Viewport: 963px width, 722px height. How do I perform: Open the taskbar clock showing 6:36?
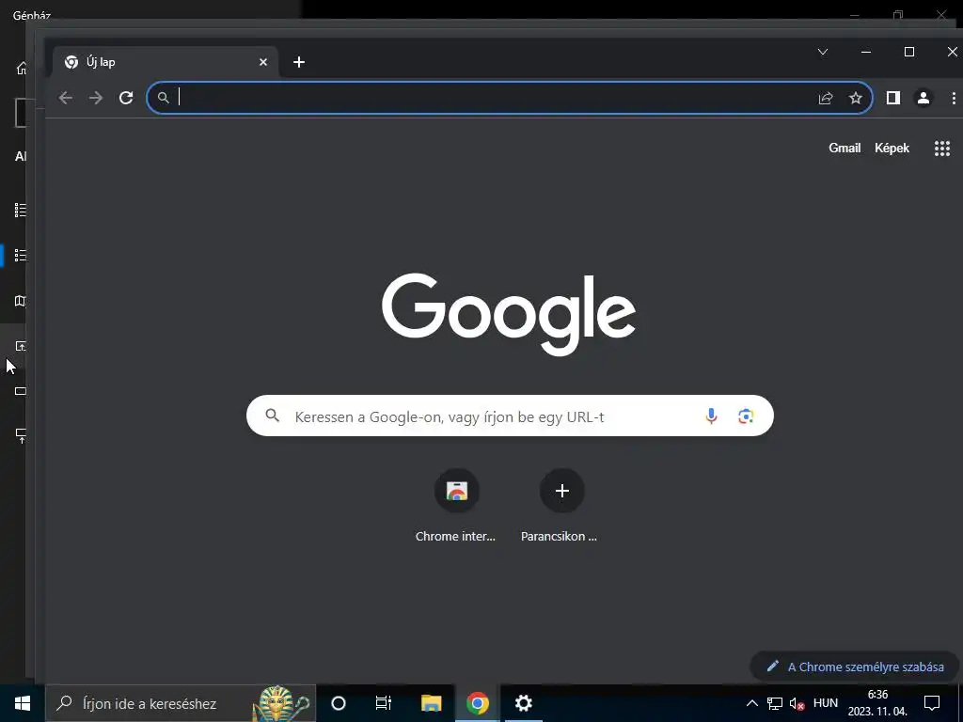[x=877, y=703]
